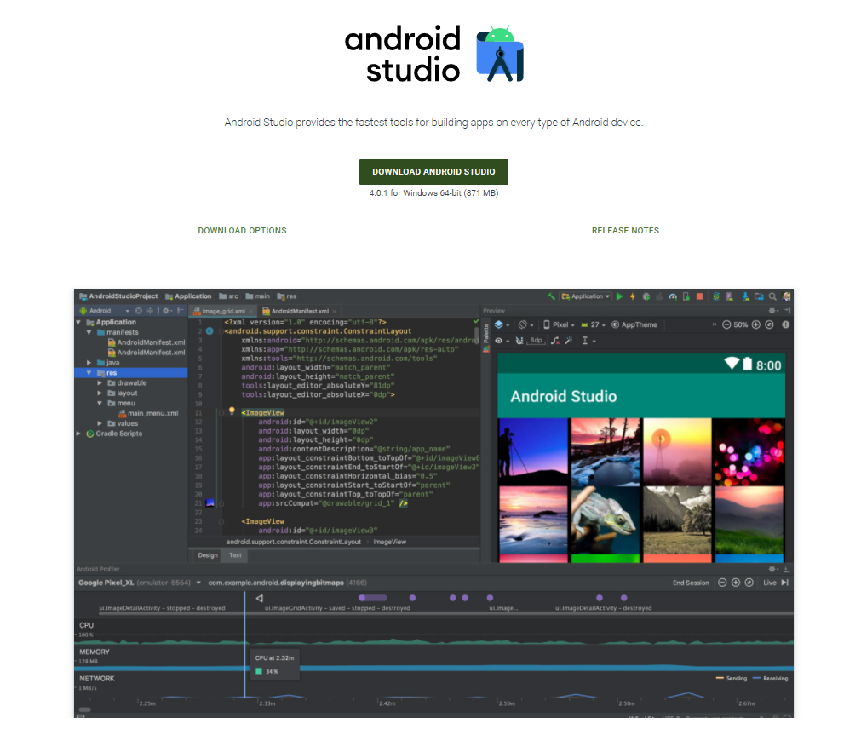Open the Google Pixel_XL device dropdown
This screenshot has width=861, height=735.
click(140, 583)
